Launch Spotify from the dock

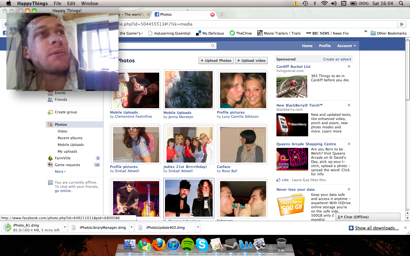coord(187,245)
